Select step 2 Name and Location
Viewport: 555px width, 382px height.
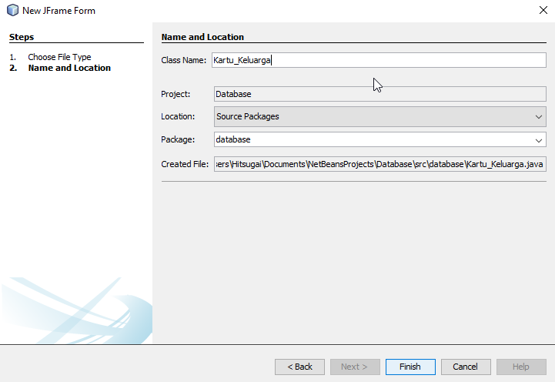pyautogui.click(x=69, y=68)
